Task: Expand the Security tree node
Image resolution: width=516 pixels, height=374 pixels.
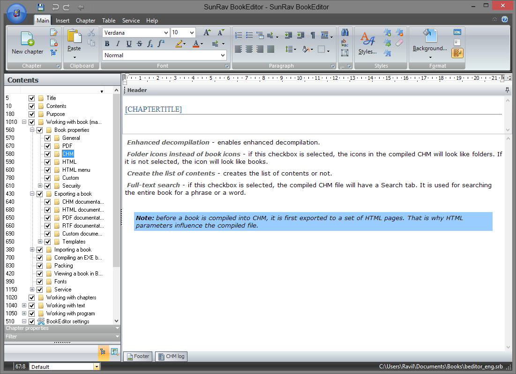Action: point(40,186)
